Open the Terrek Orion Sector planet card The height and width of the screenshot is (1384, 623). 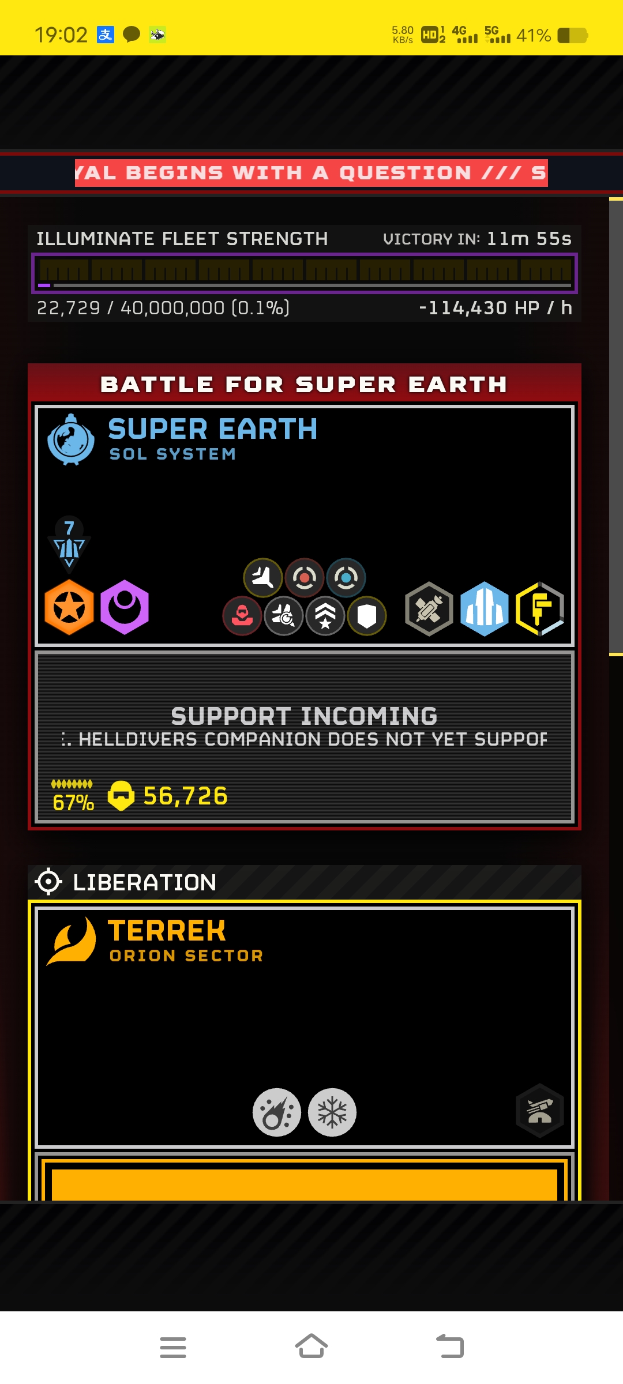coord(305,1027)
